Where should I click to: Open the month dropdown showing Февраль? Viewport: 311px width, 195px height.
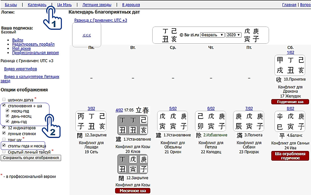pos(212,35)
